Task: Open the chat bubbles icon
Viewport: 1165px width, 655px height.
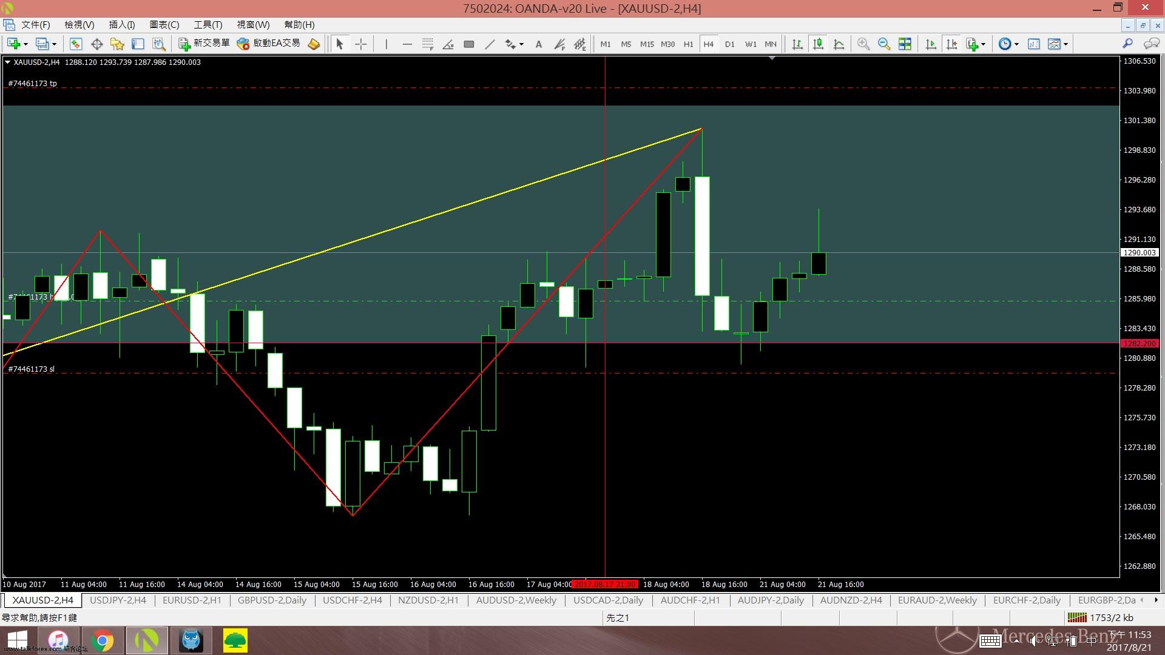Action: tap(1151, 44)
